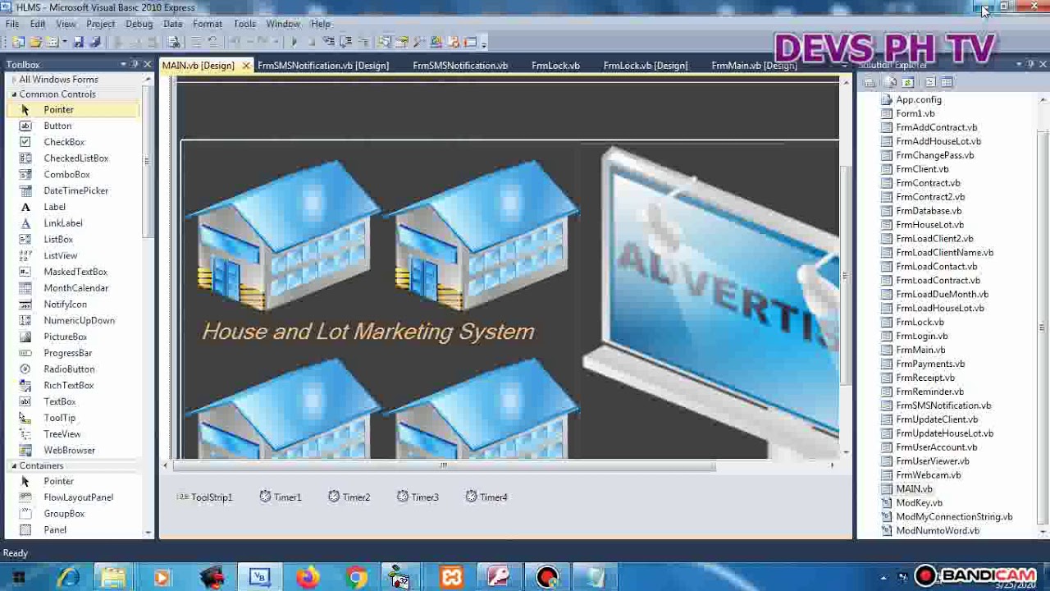The image size is (1050, 591).
Task: Open Internet Explorer from the taskbar
Action: (x=68, y=578)
